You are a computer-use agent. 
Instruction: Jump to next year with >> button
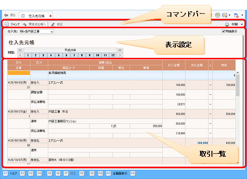pyautogui.click(x=120, y=50)
